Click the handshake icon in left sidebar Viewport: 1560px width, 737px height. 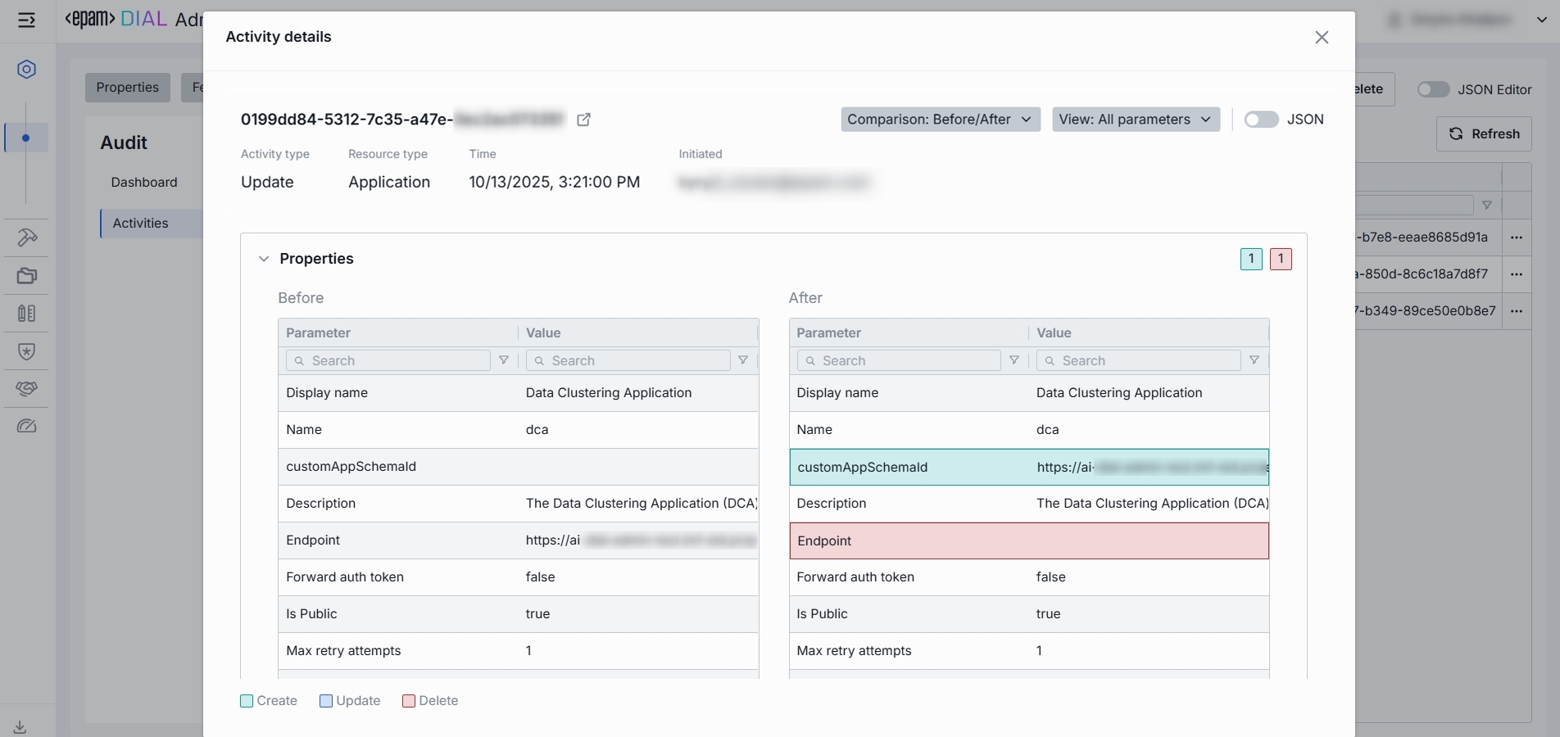click(26, 388)
